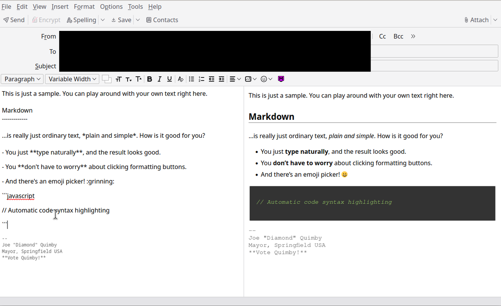Open the File menu
The image size is (501, 306).
6,7
